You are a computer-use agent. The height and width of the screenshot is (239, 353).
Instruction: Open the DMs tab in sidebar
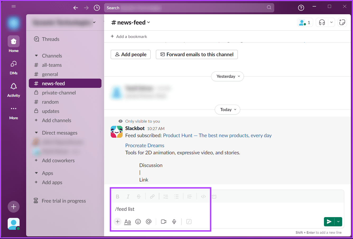(13, 68)
